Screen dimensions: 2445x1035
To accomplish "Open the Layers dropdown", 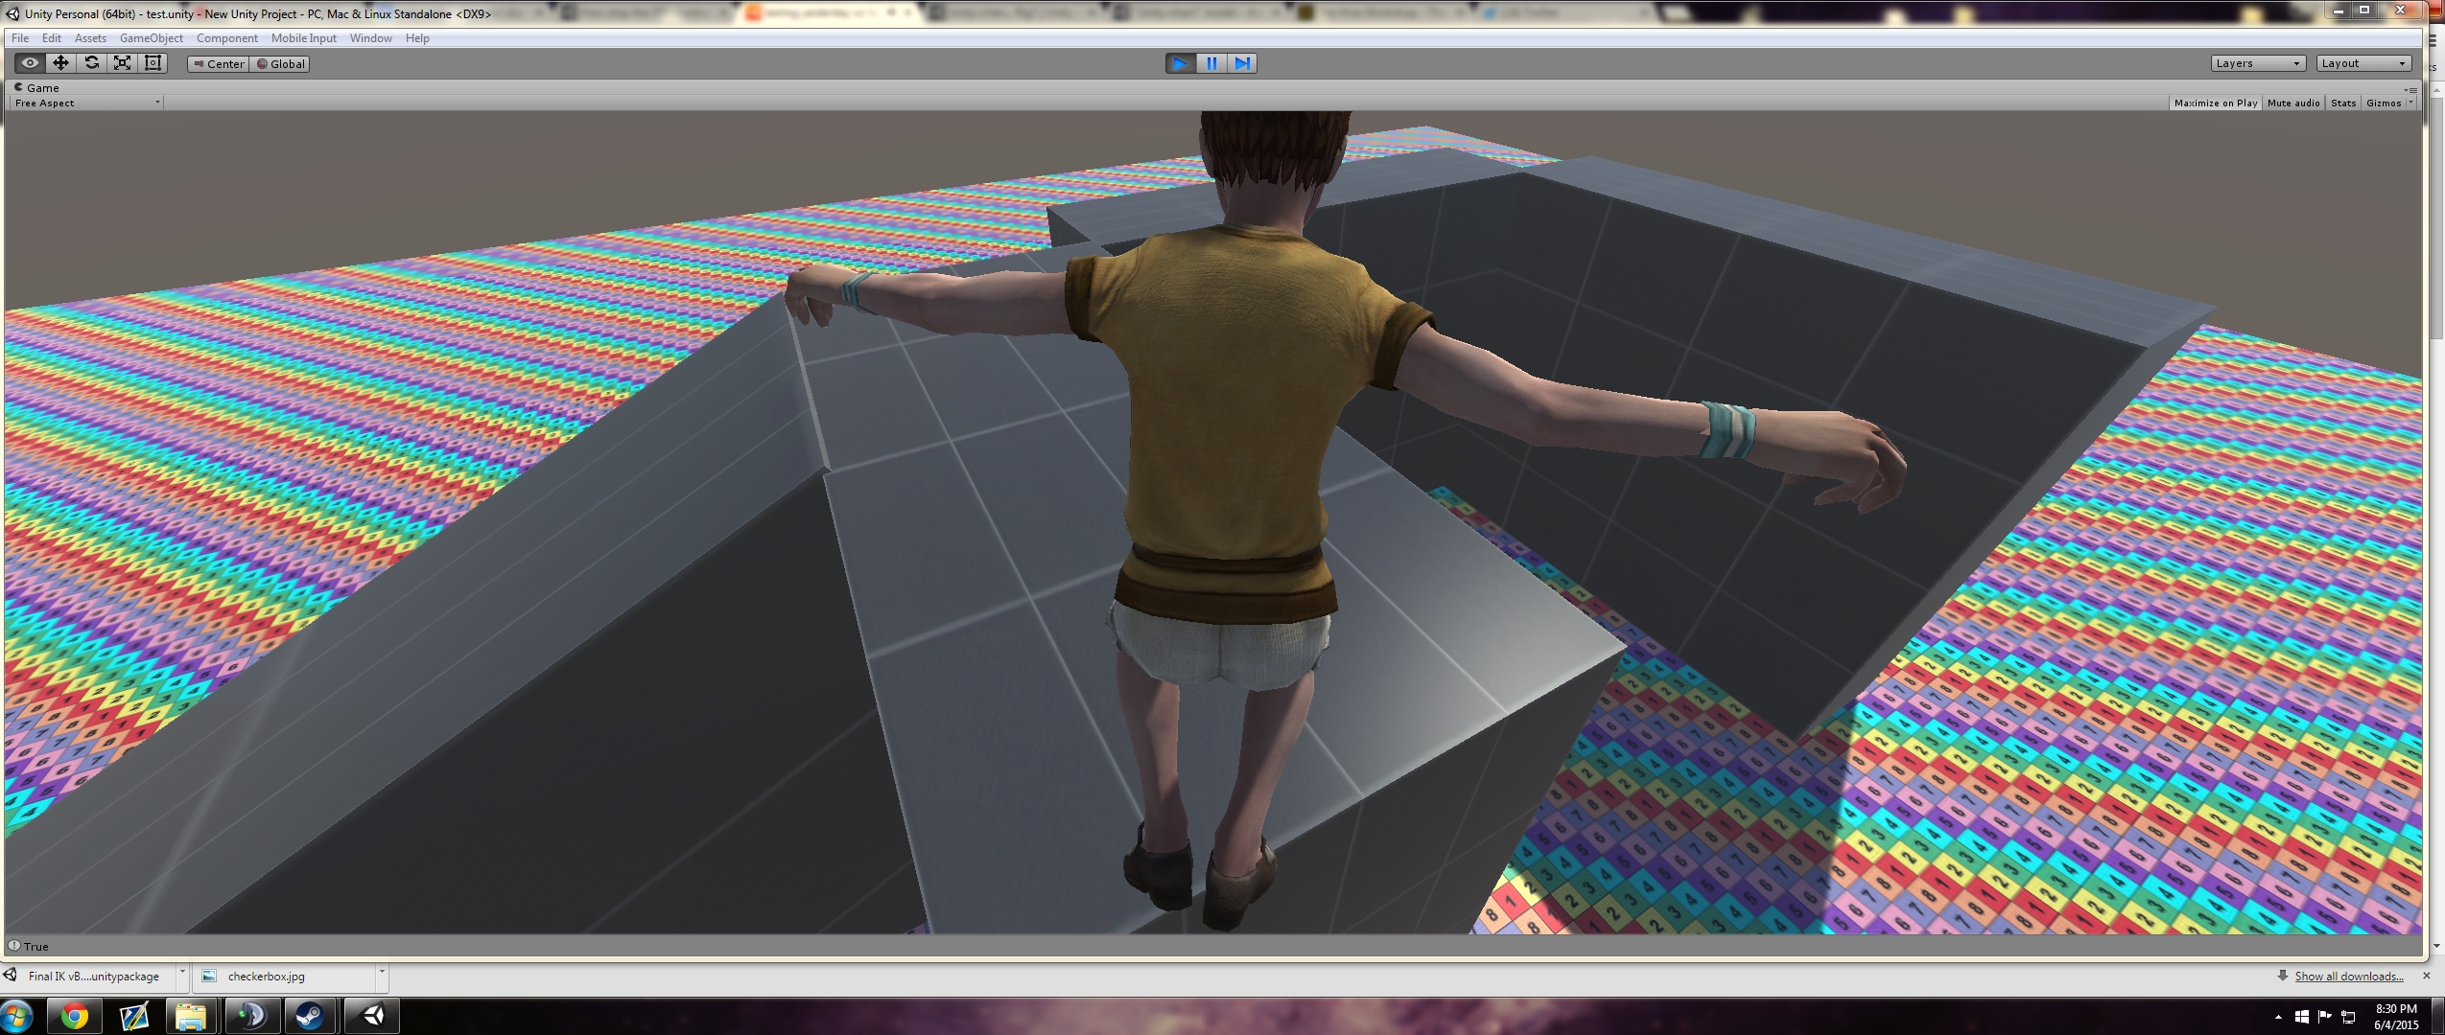I will click(2257, 63).
